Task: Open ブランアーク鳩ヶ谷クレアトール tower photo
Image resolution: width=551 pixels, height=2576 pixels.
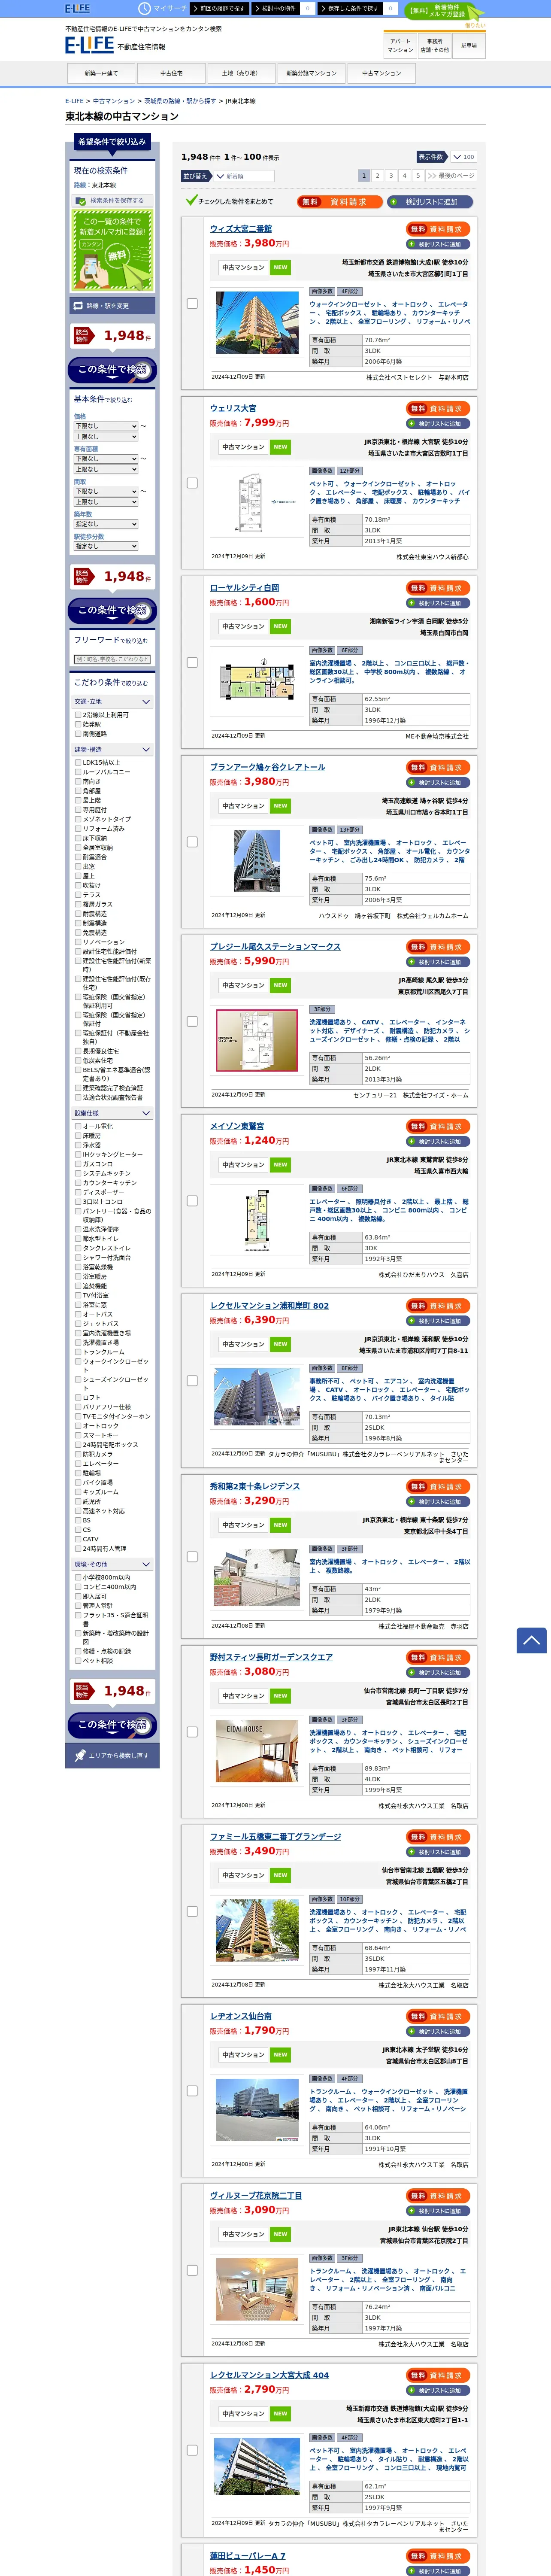Action: click(x=257, y=861)
